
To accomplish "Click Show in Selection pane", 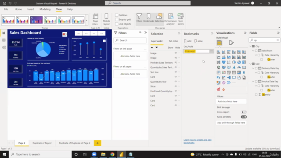I will click(170, 47).
